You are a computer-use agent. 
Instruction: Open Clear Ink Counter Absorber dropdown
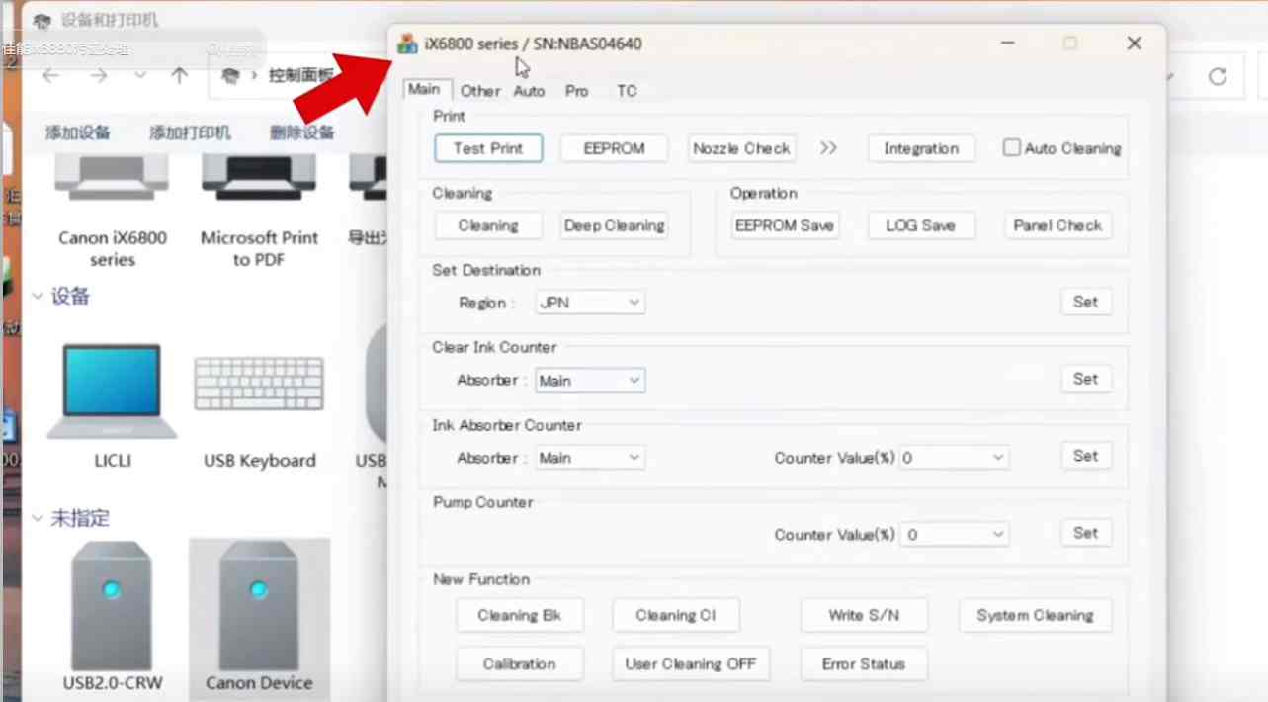point(590,380)
